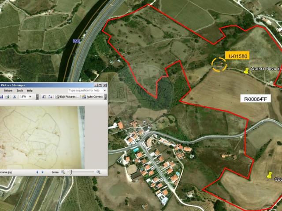Click the lower-right yellow pushpin placemark
282x211 pixels.
269,175
